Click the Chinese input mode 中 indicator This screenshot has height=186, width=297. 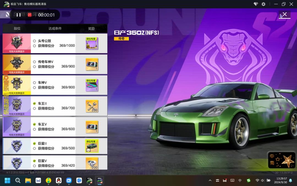point(240,180)
